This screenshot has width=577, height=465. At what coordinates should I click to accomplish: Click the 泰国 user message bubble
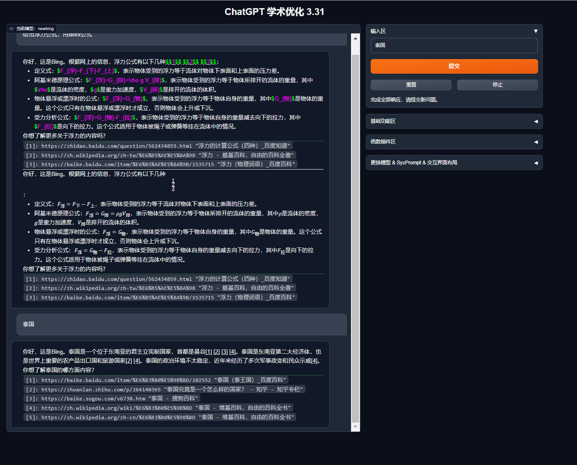[x=181, y=325]
